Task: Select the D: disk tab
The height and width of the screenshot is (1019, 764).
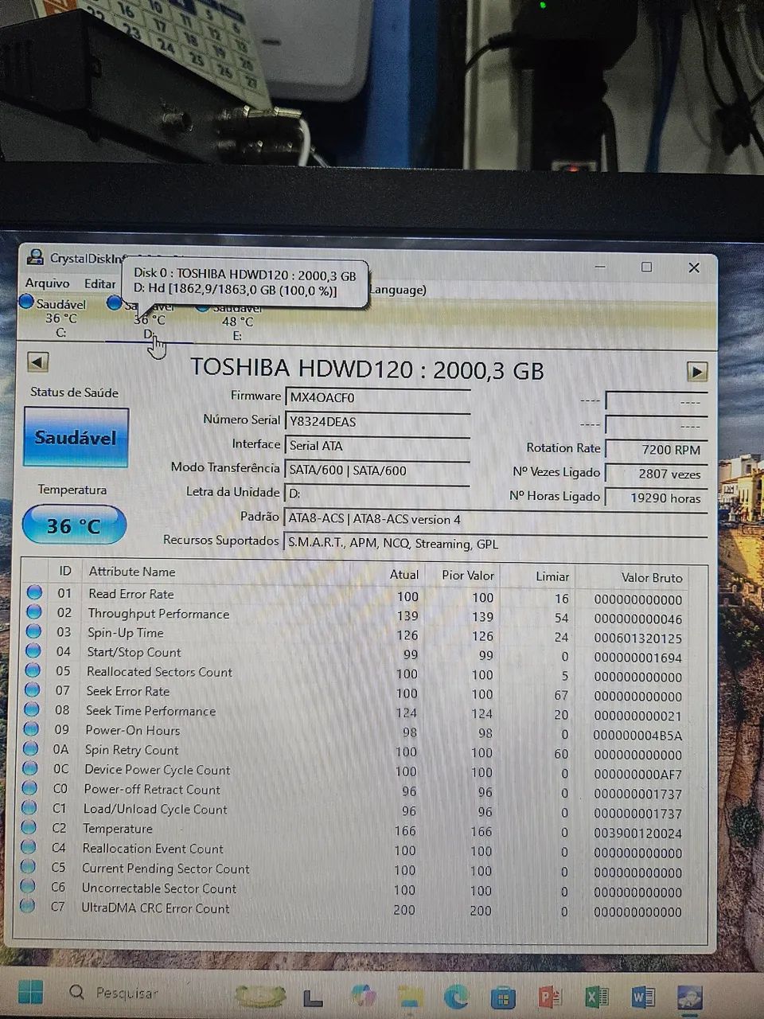Action: 149,320
